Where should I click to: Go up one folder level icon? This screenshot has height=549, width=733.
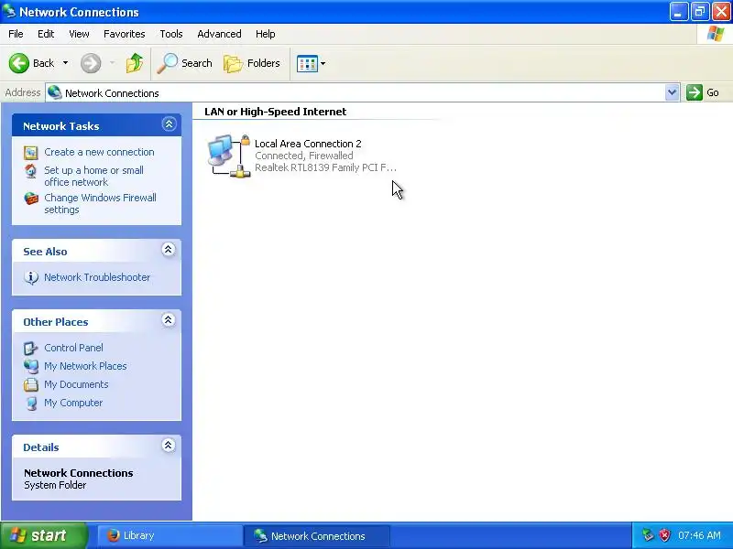[135, 63]
